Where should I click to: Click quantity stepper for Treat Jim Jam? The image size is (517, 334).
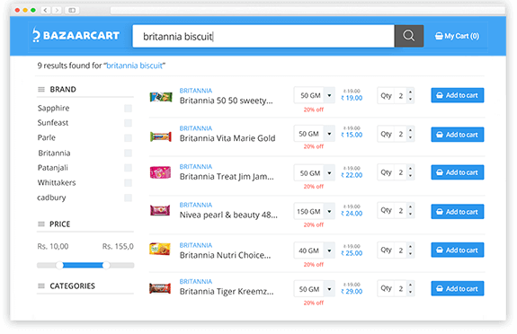tap(411, 172)
